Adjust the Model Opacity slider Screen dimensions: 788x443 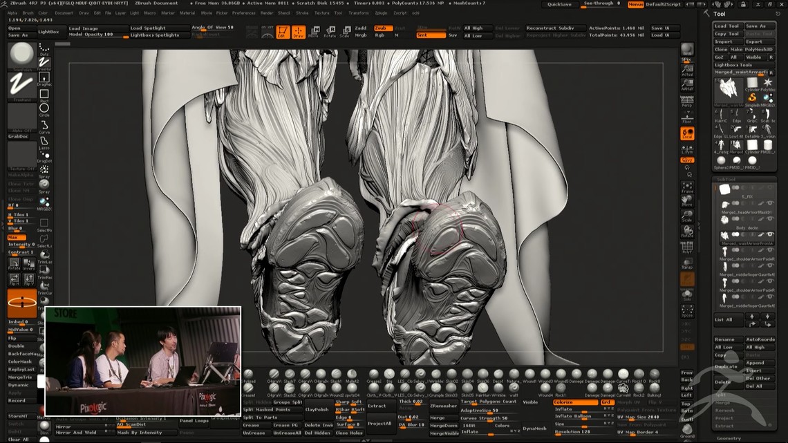pyautogui.click(x=98, y=35)
